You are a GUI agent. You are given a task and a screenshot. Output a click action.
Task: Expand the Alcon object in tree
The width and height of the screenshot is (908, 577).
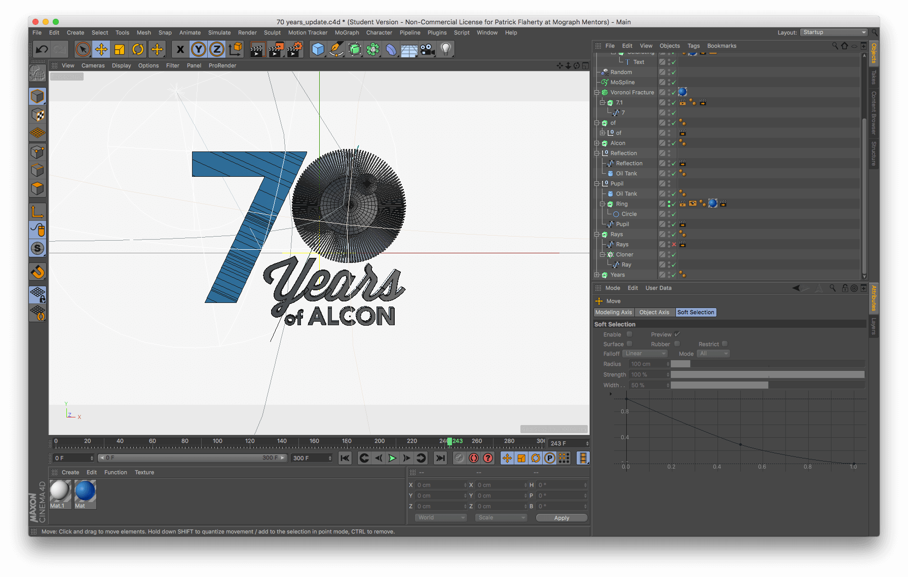pyautogui.click(x=597, y=143)
